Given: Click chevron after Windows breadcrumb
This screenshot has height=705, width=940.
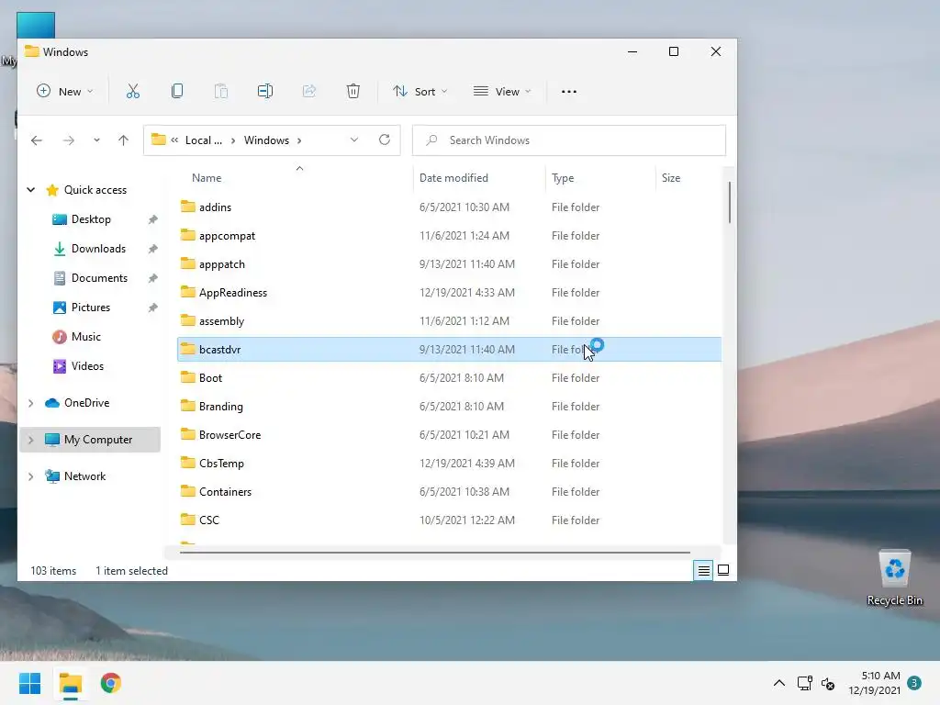Looking at the screenshot, I should pyautogui.click(x=299, y=140).
